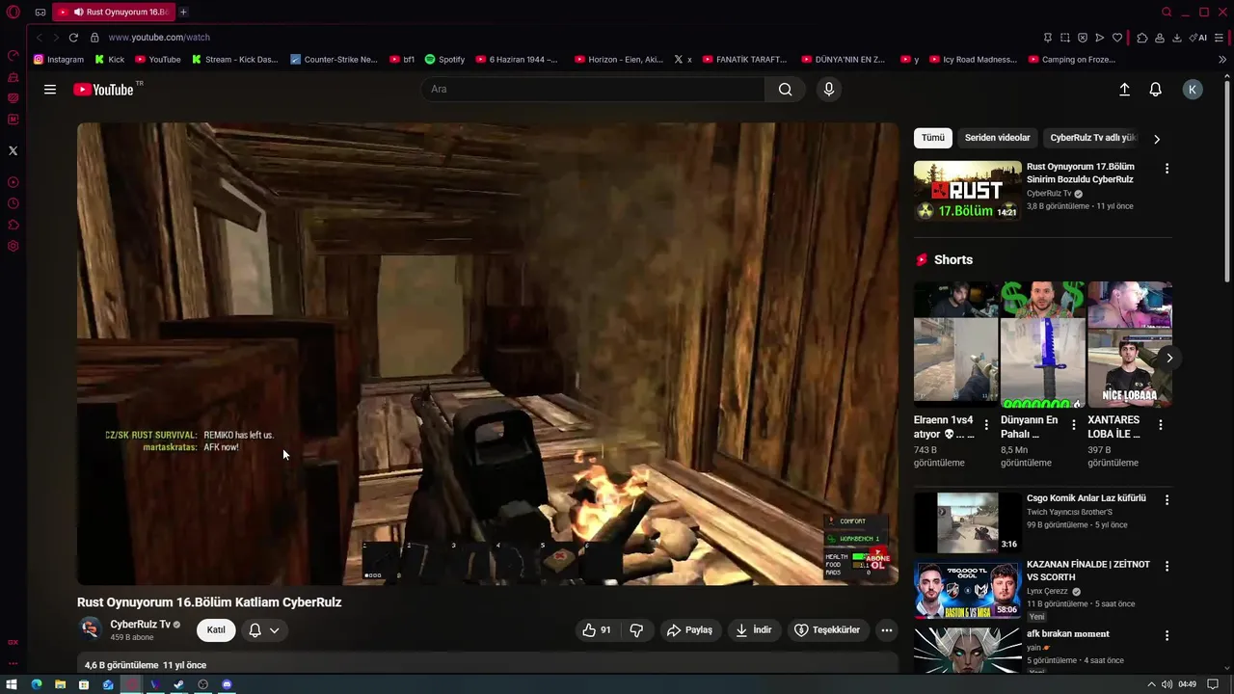Open the browser tab search magnifier

pos(1167,12)
